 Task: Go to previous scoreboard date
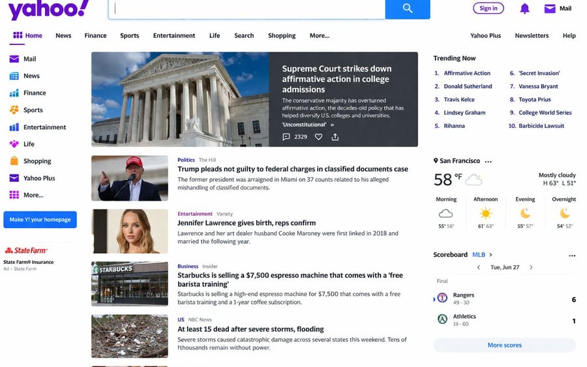[479, 267]
